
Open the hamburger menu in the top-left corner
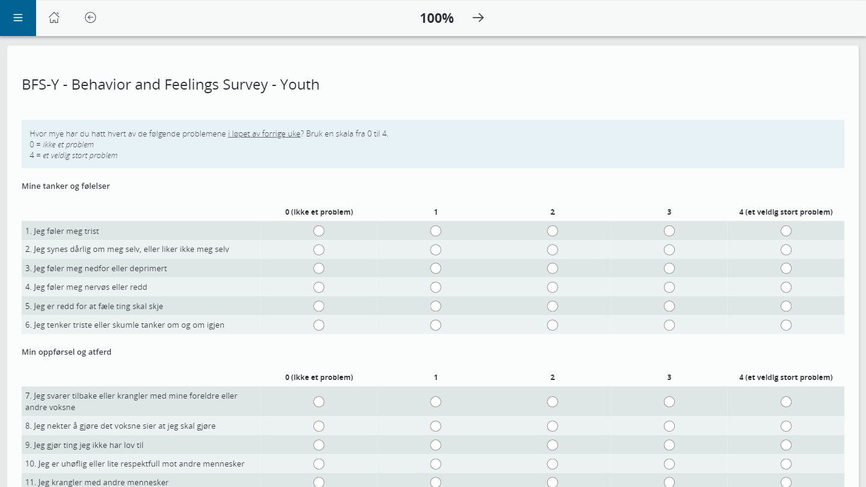pyautogui.click(x=17, y=17)
